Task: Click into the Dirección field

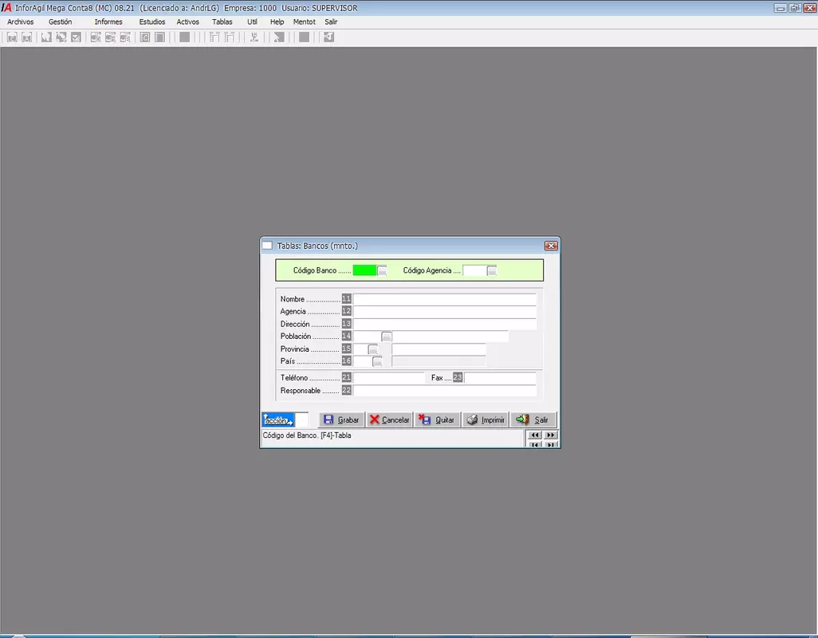Action: tap(444, 324)
